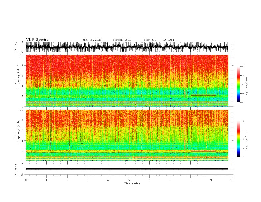The image size is (261, 202).
Task: Click the time axis tick label "2"
Action: click(67, 180)
